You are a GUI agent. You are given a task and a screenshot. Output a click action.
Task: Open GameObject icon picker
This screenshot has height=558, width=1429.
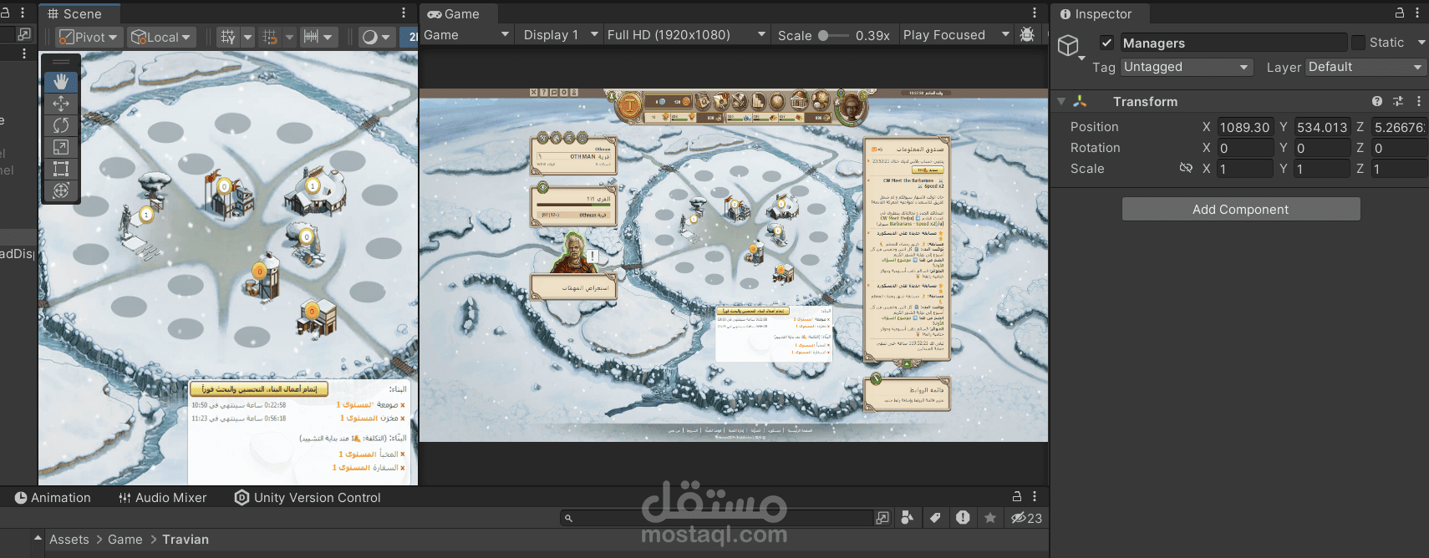coord(1070,47)
